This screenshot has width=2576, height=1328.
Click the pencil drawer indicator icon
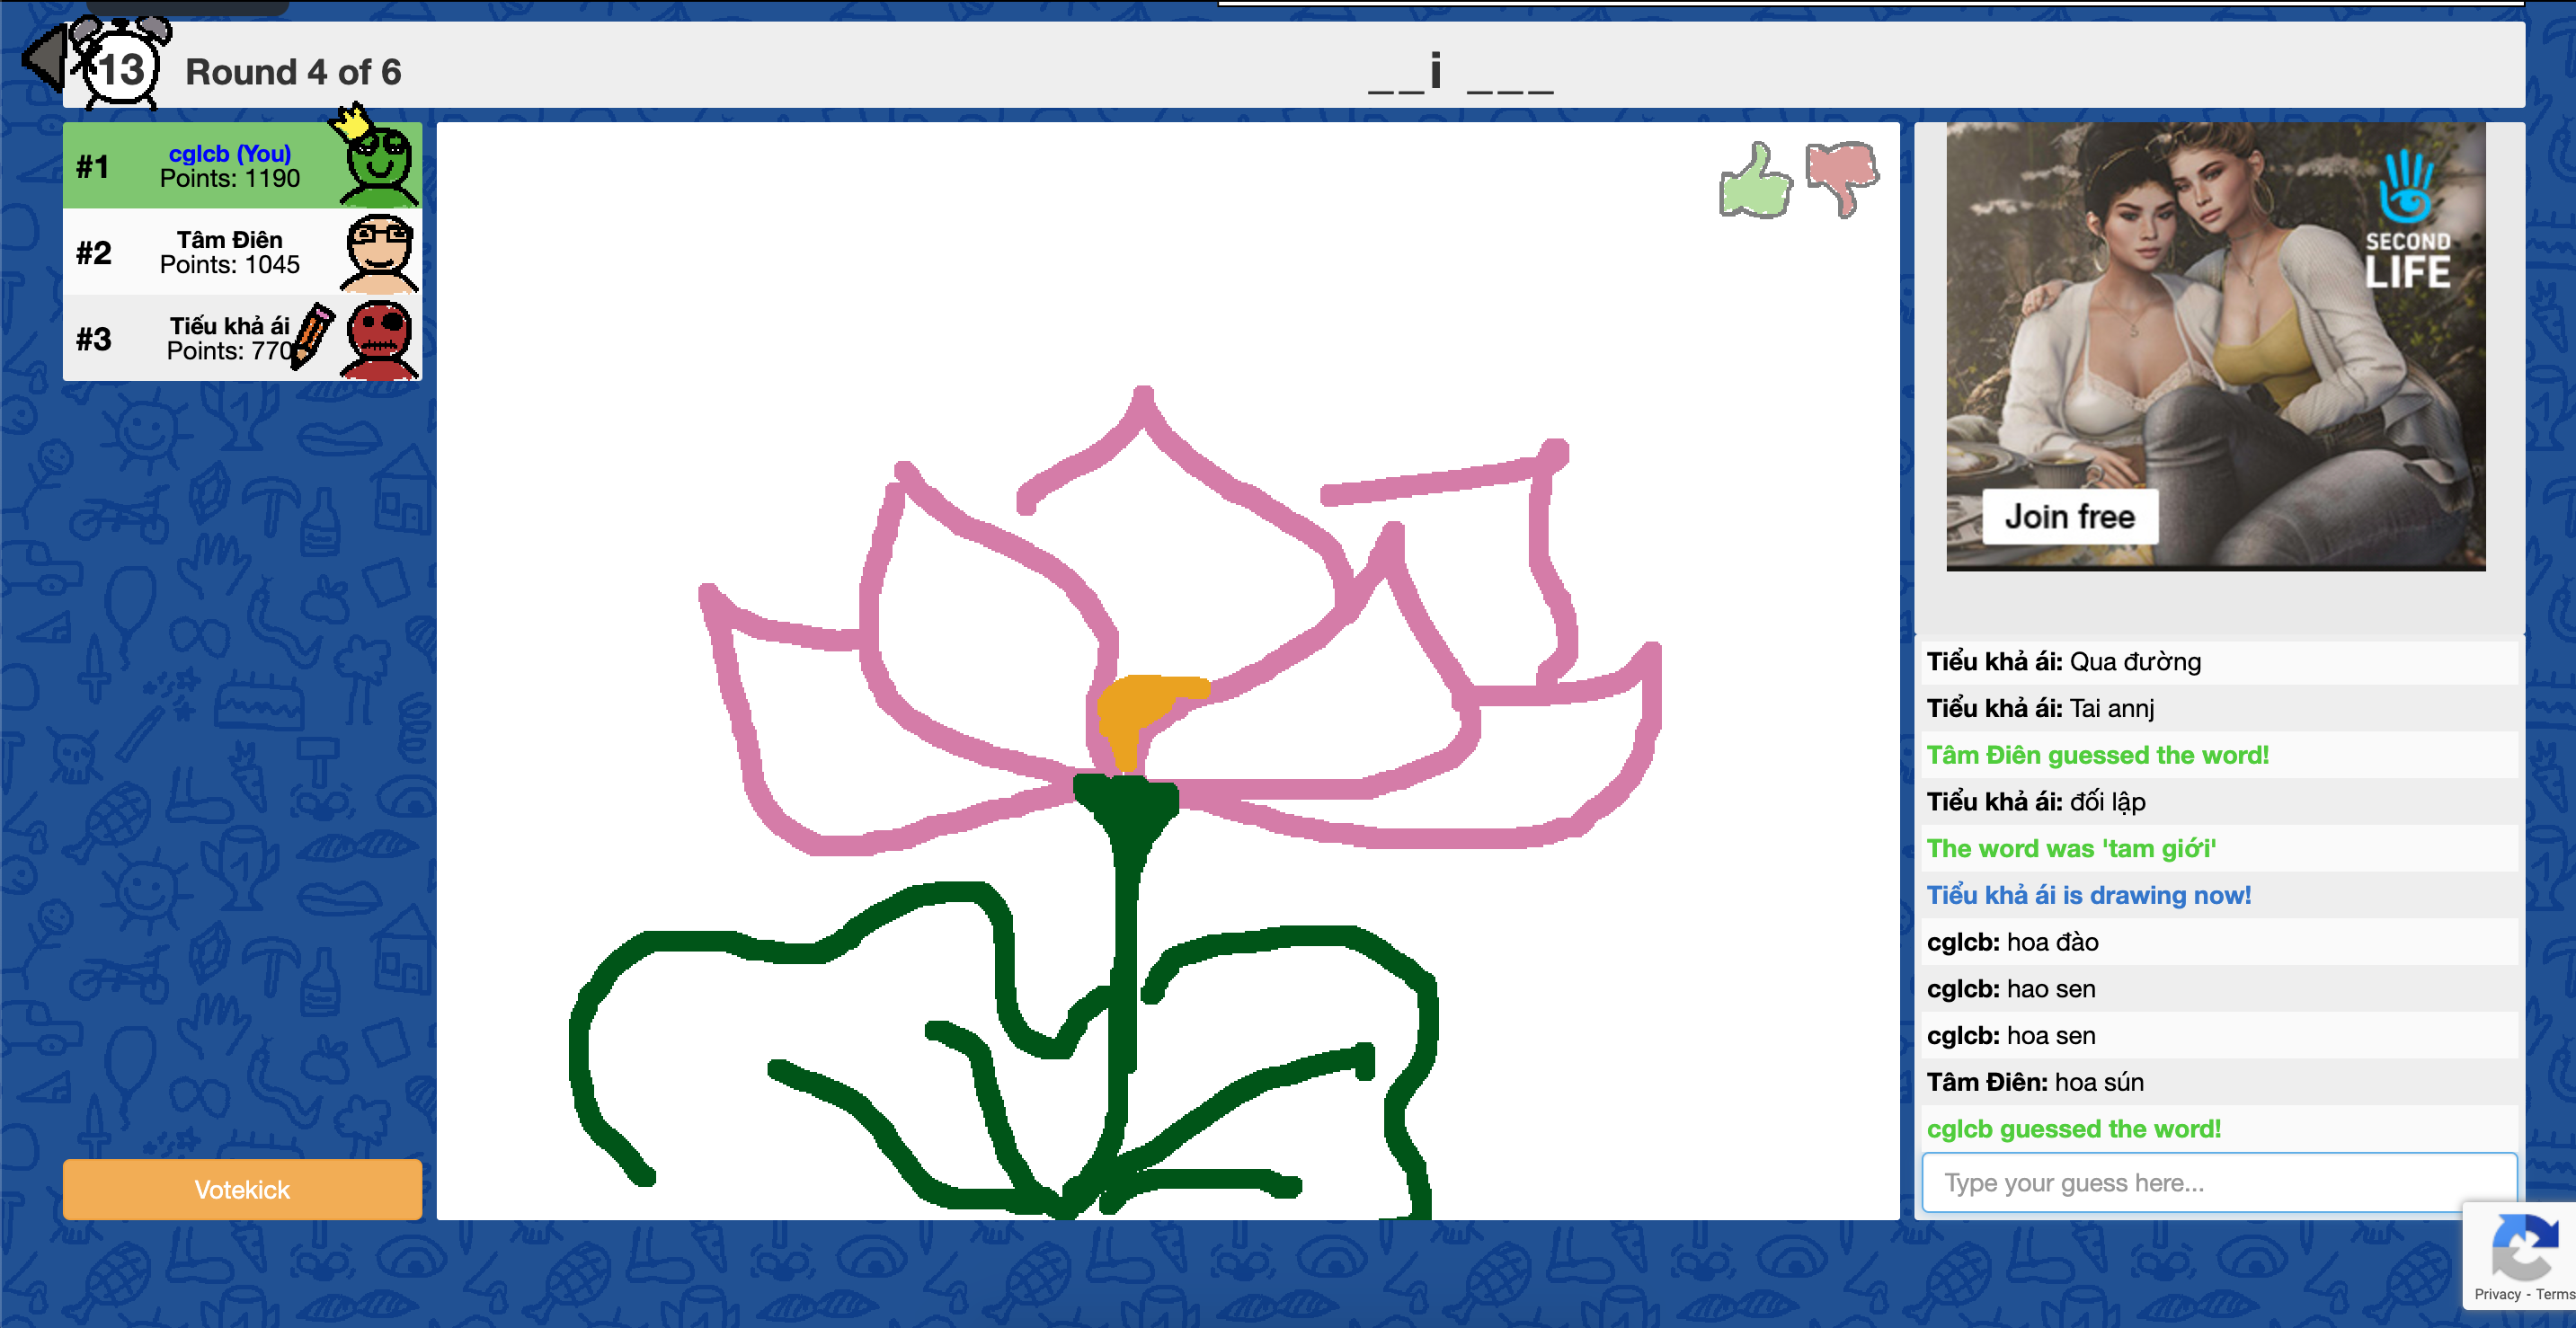(x=312, y=336)
